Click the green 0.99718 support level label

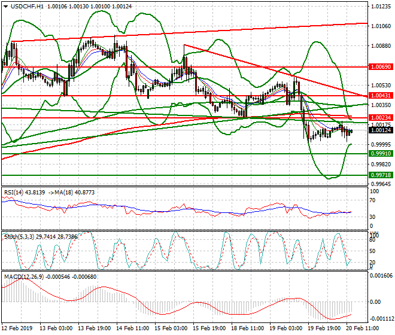[x=381, y=175]
